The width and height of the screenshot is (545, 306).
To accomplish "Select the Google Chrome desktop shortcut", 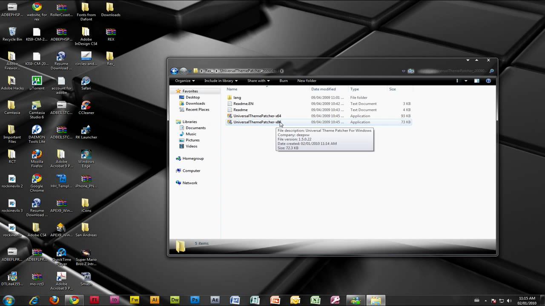I will point(37,183).
